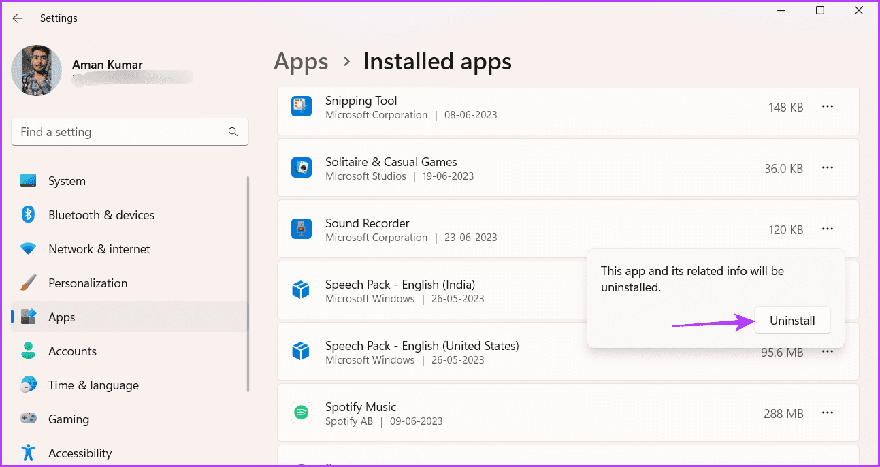This screenshot has width=880, height=467.
Task: Click Aman Kumar profile picture
Action: coord(36,71)
